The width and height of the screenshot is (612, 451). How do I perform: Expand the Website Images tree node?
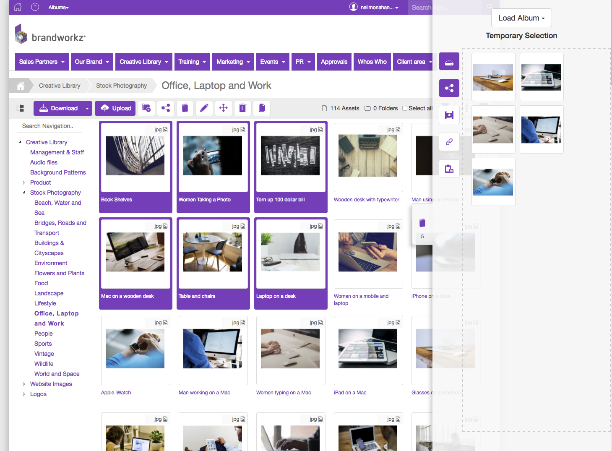24,384
